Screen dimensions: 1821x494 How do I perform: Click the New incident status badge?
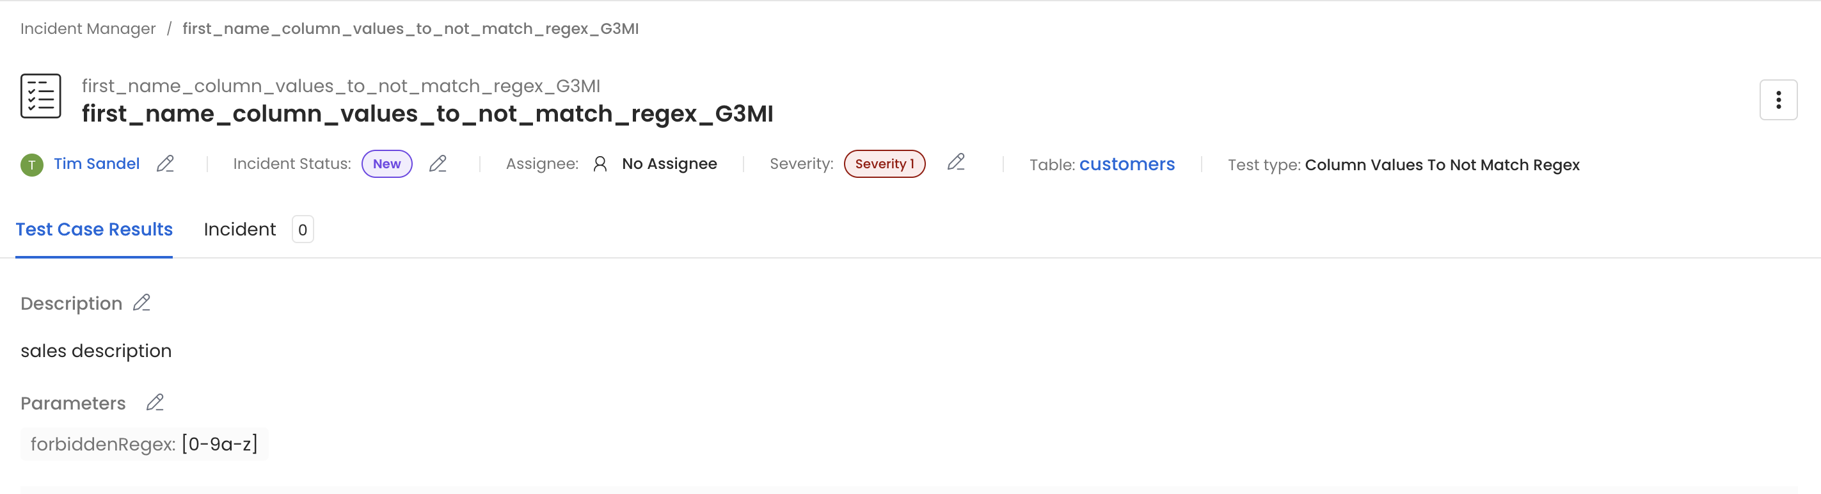[386, 164]
